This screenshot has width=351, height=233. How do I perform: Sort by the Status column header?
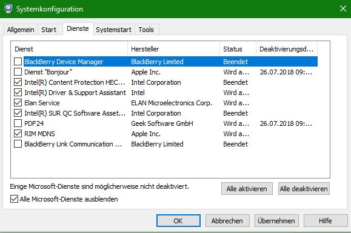[238, 49]
